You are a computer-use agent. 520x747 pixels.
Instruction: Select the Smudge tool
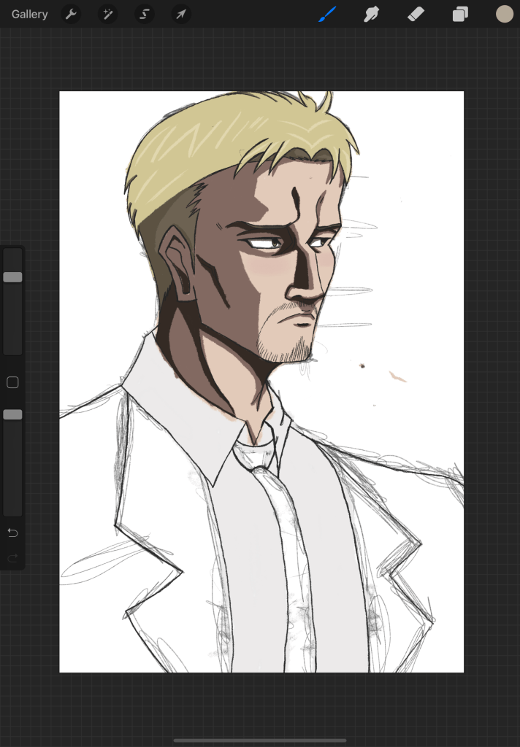371,15
